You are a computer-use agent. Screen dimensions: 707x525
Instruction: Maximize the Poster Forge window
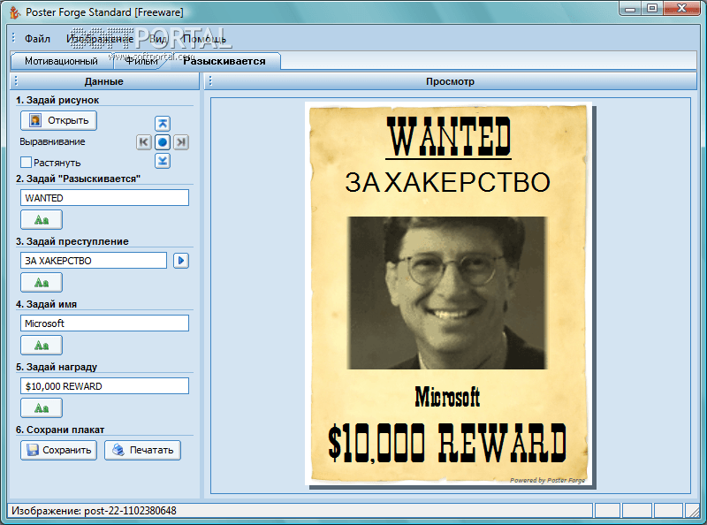click(652, 9)
